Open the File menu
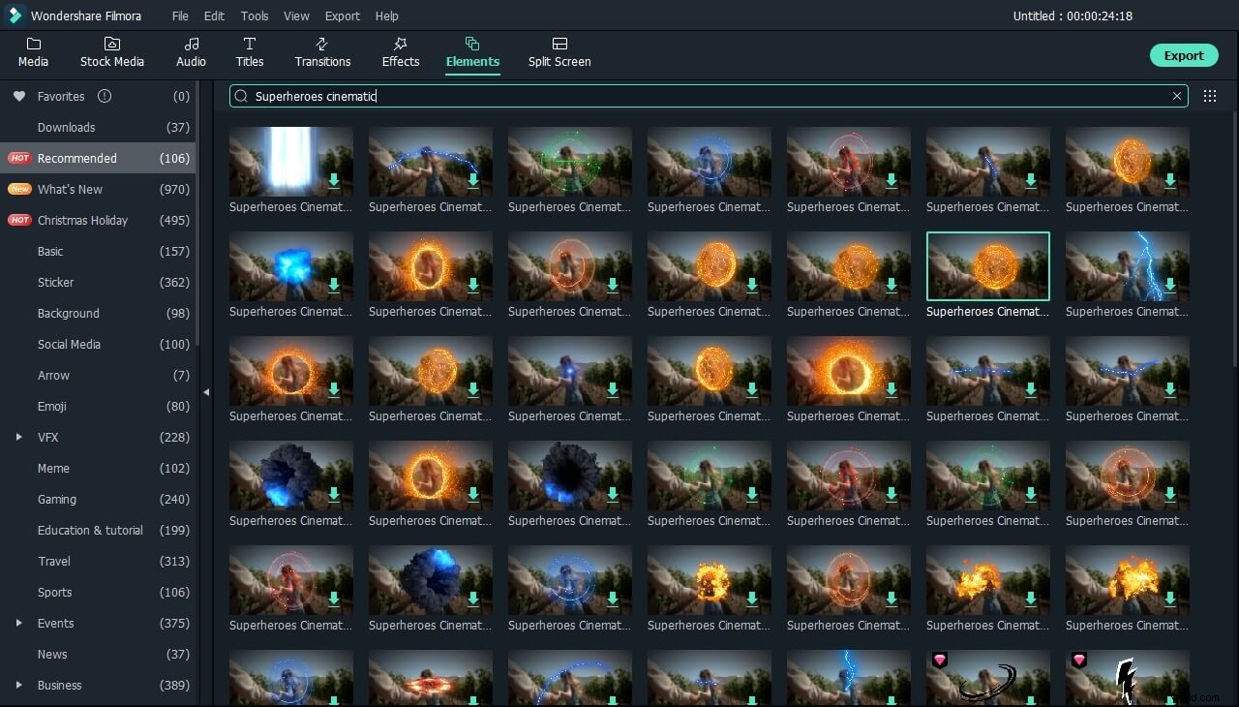Screen dimensions: 1239x707 click(x=180, y=15)
